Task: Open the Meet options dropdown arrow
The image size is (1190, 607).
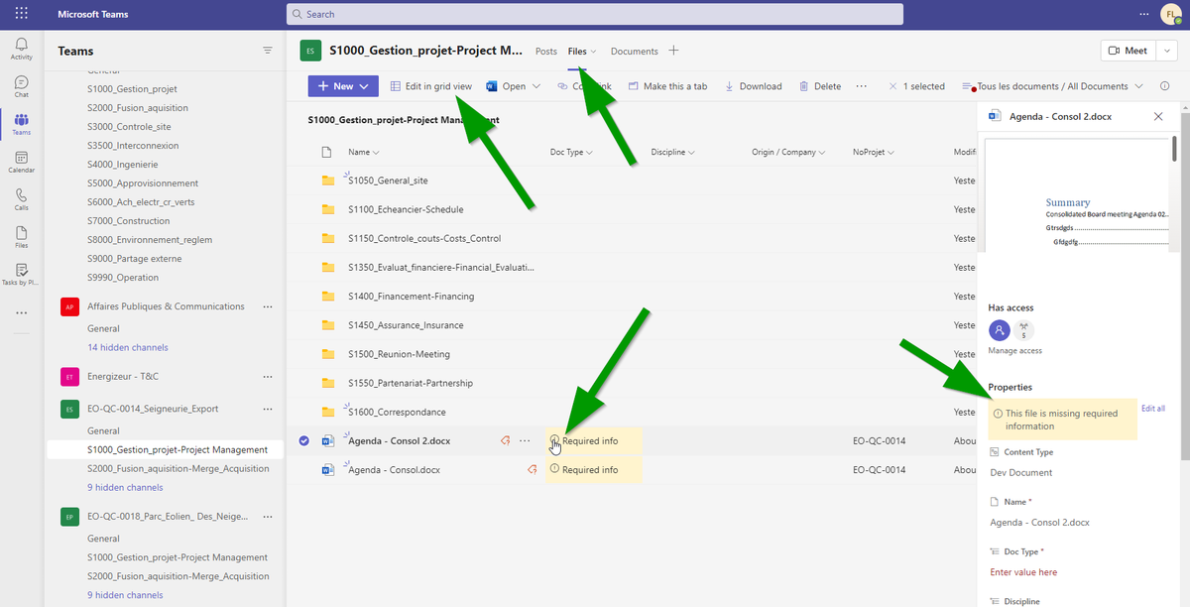Action: coord(1168,51)
